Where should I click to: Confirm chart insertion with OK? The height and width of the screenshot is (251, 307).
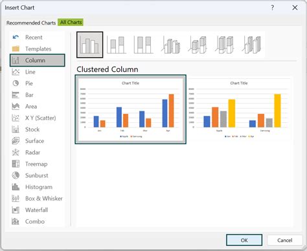coord(244,240)
